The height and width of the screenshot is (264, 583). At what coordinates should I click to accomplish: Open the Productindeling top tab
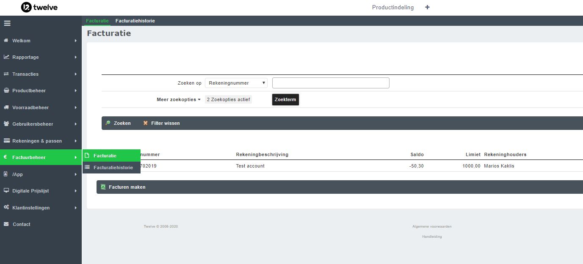pyautogui.click(x=393, y=7)
